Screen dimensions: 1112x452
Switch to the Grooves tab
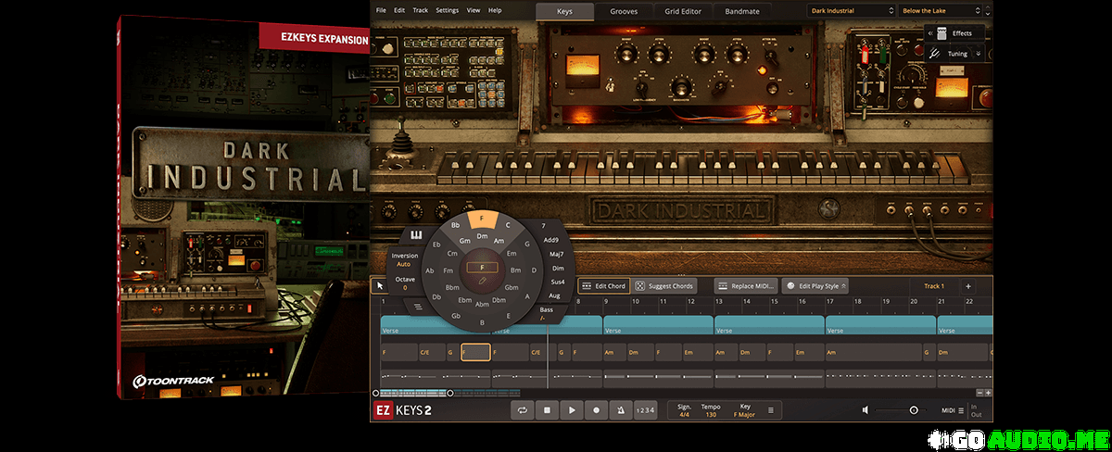point(623,11)
